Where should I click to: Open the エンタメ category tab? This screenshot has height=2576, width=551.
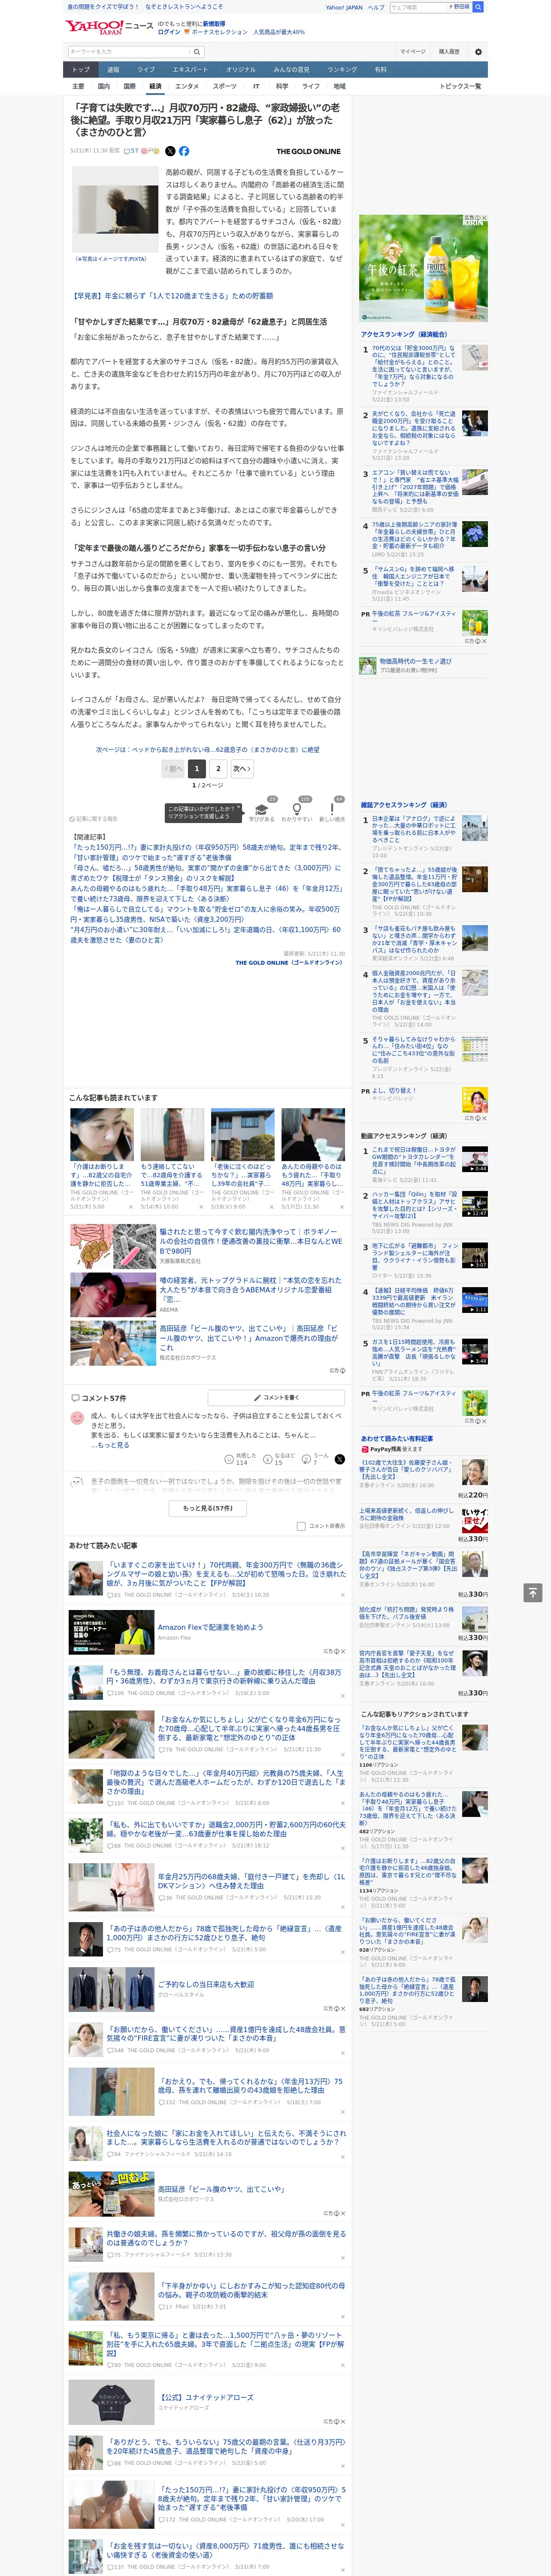[187, 86]
